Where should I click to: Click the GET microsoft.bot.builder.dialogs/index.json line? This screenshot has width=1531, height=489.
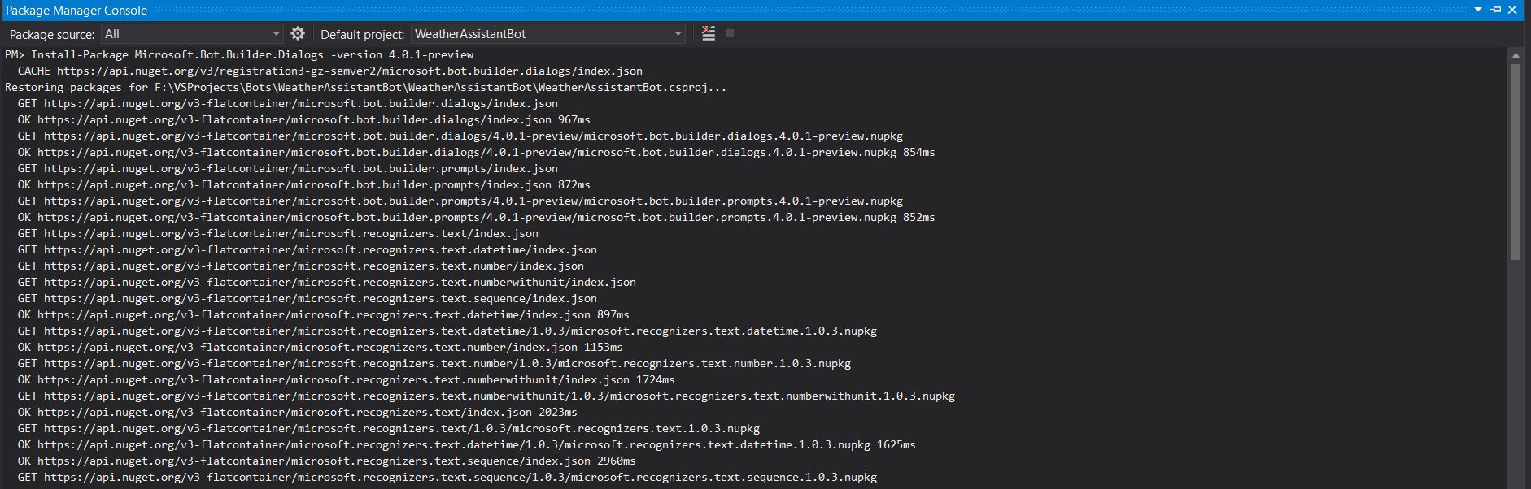[x=288, y=103]
